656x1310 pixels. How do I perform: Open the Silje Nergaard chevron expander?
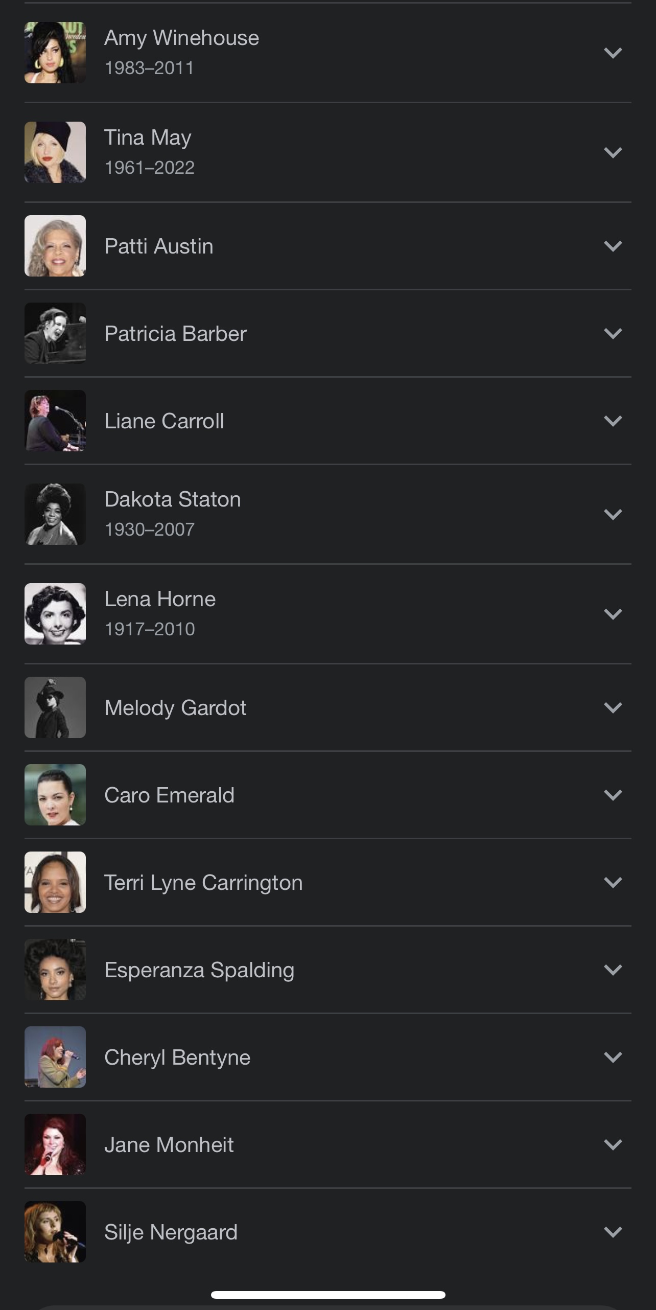pos(613,1232)
